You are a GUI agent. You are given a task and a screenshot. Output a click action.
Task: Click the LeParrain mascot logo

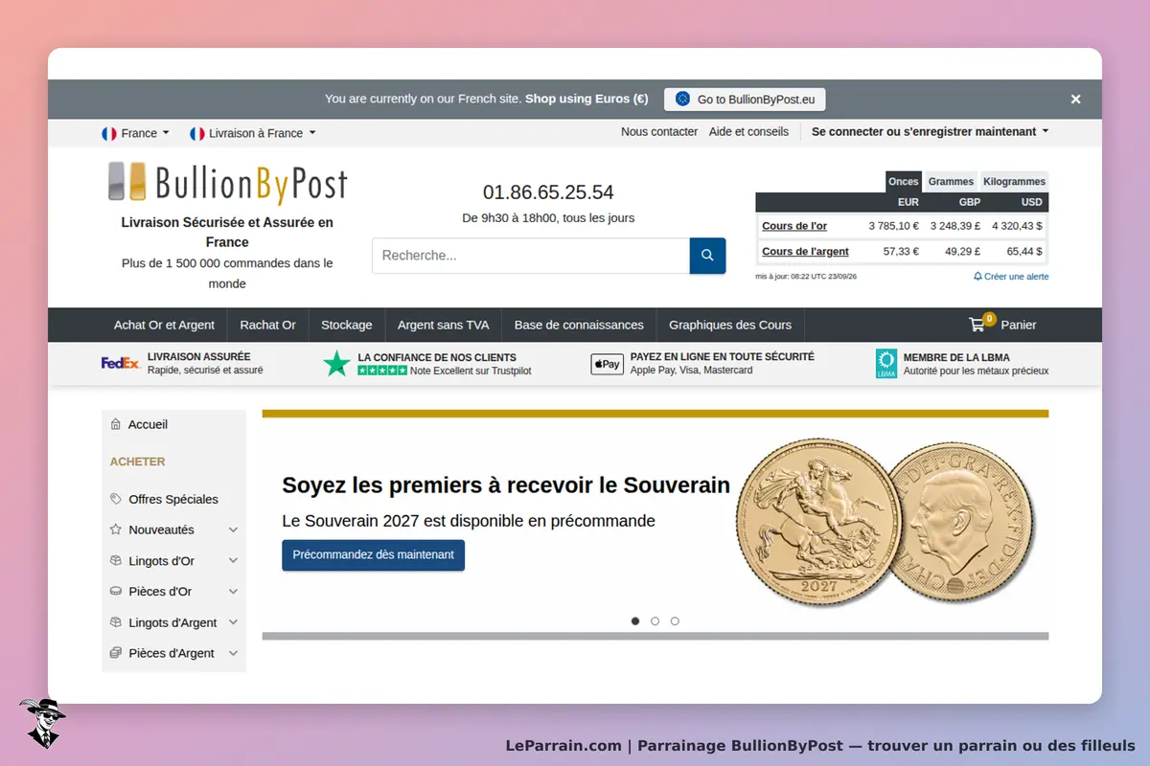[41, 723]
